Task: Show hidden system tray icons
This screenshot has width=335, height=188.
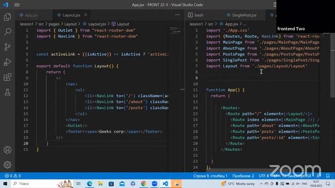Action: pyautogui.click(x=261, y=183)
